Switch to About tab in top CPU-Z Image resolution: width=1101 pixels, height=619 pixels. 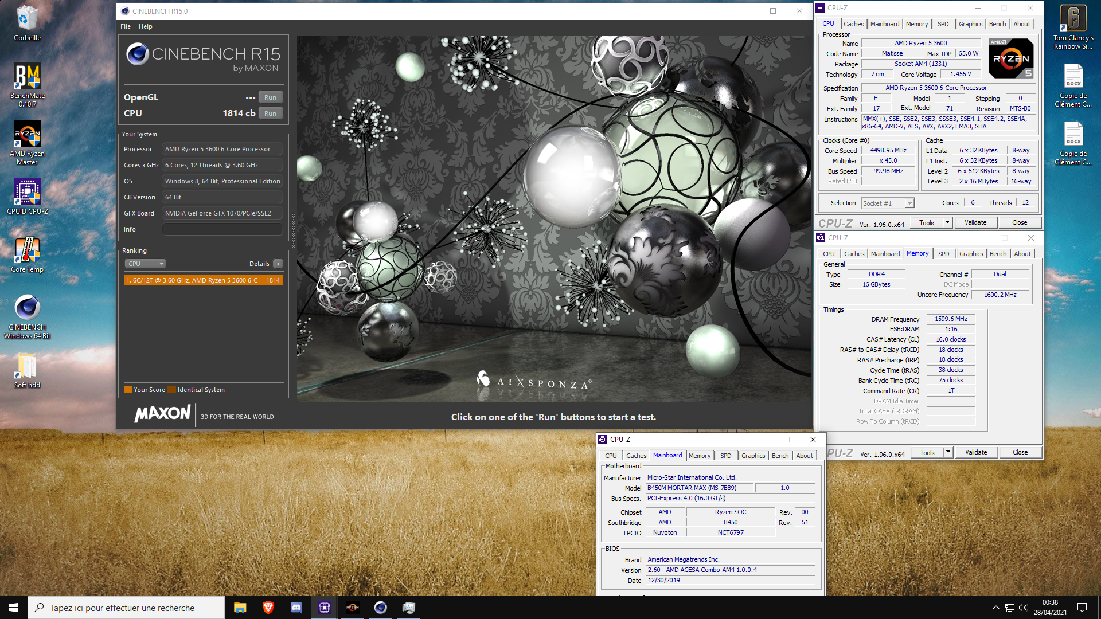point(1022,24)
